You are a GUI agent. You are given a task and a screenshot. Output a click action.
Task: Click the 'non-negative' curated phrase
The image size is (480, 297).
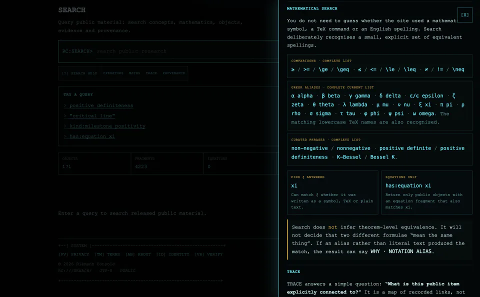pos(309,148)
